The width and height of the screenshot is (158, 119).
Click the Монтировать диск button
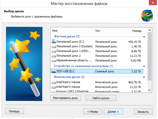(66, 98)
